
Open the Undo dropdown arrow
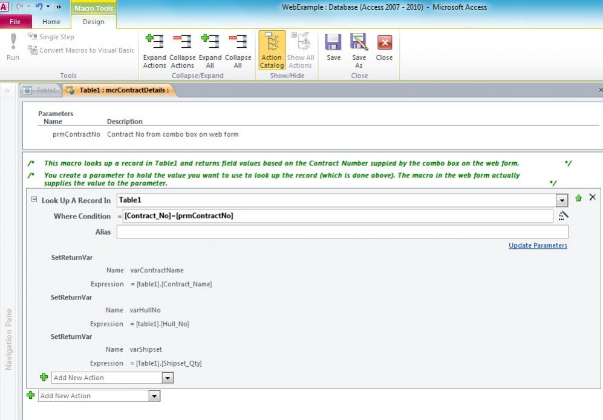coord(48,7)
